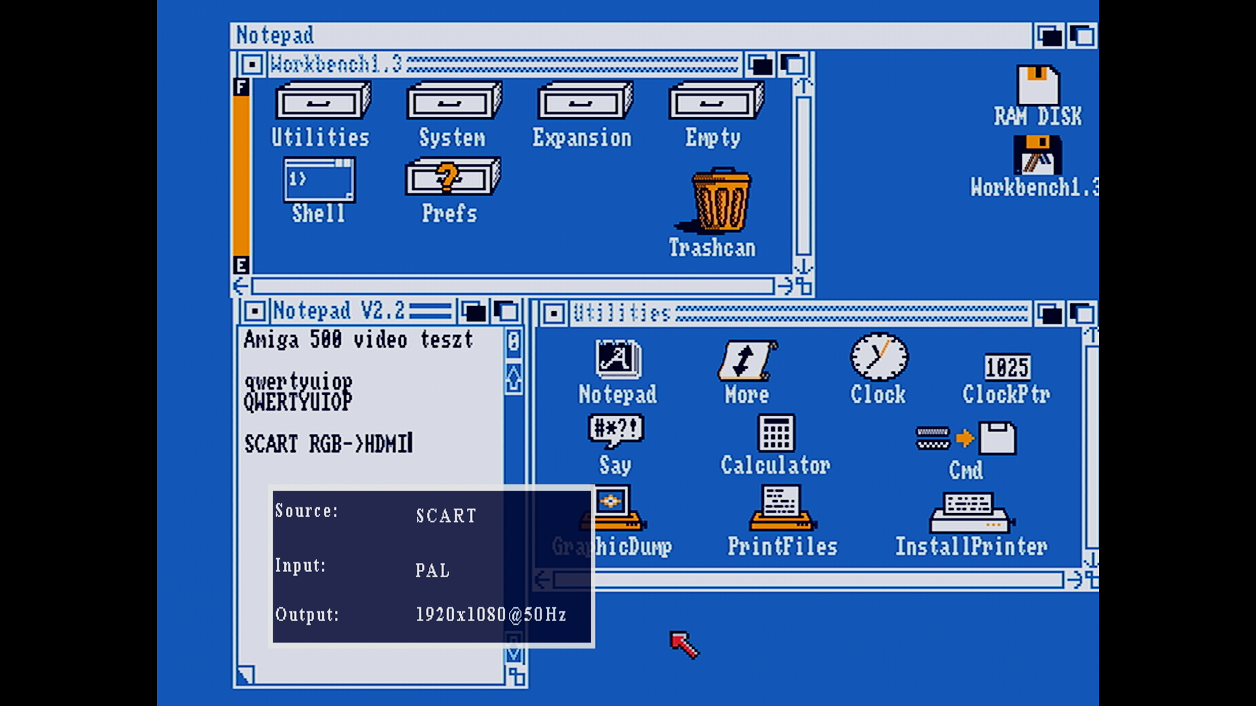Viewport: 1256px width, 706px height.
Task: Bring Notepad V2.2 window to front
Action: [507, 311]
